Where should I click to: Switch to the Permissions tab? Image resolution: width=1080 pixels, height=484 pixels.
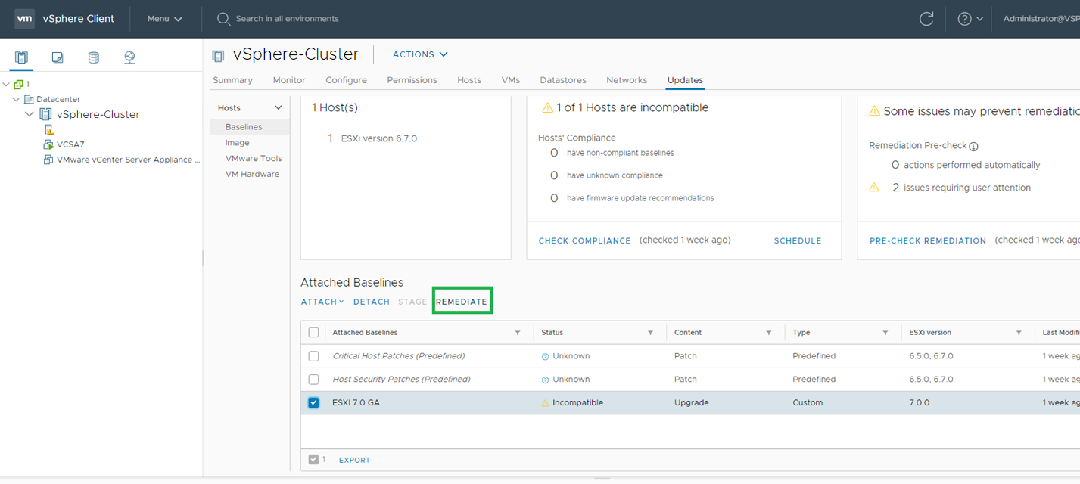tap(412, 80)
